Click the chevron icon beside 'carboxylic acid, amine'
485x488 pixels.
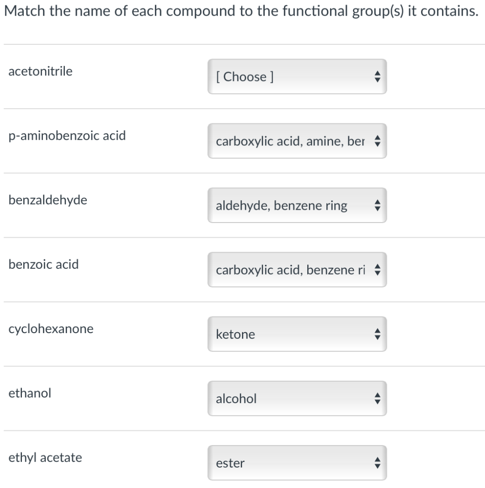click(x=377, y=141)
